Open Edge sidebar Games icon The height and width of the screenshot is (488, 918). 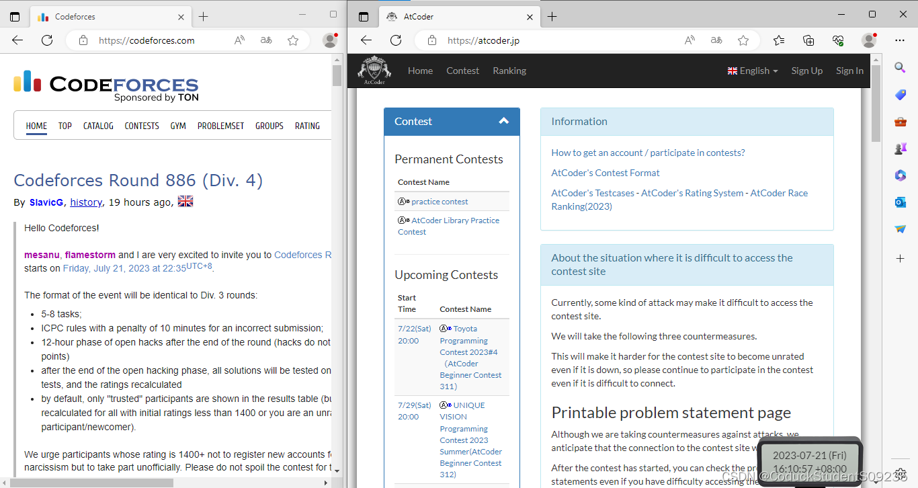[x=901, y=149]
